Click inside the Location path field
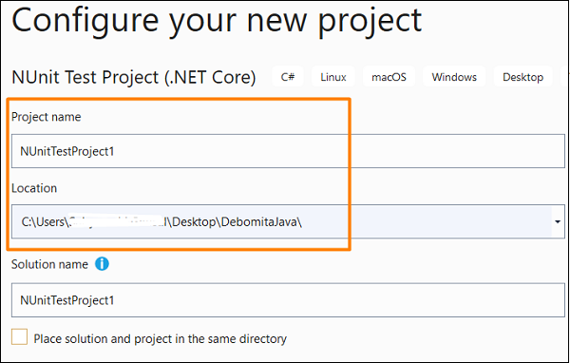Image resolution: width=570 pixels, height=363 pixels. 282,221
